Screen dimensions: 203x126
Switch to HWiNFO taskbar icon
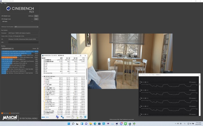coord(130,124)
